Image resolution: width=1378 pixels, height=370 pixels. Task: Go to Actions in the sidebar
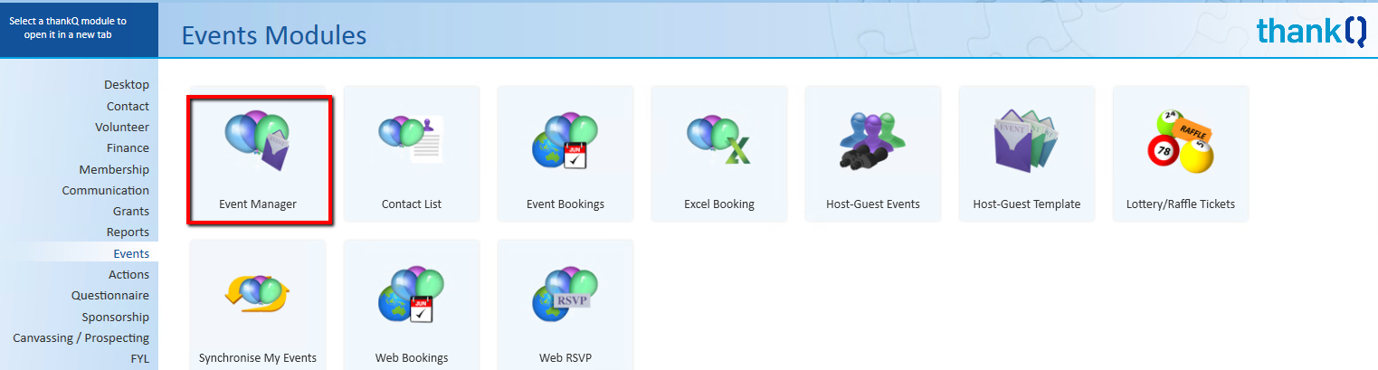tap(128, 274)
